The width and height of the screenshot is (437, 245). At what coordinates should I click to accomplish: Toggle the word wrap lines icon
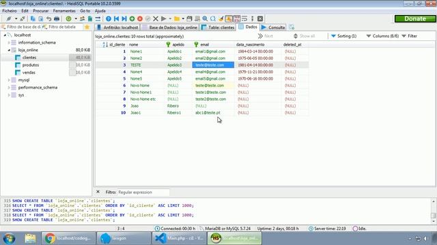coord(244,18)
